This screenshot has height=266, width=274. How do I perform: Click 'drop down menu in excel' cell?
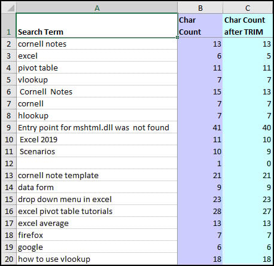(97, 199)
